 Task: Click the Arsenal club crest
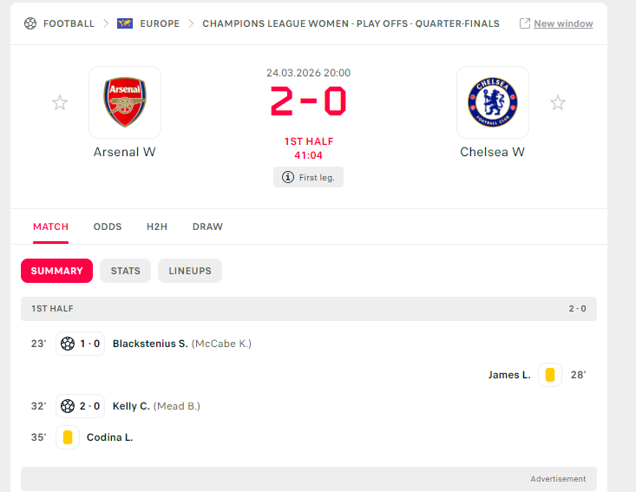tap(125, 102)
